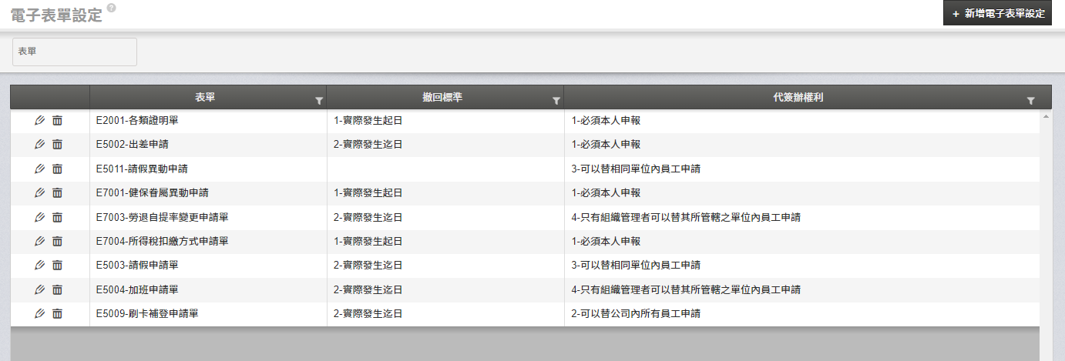Click trash icon for E7001-健保眷屬異動申請
The height and width of the screenshot is (361, 1065).
point(57,192)
